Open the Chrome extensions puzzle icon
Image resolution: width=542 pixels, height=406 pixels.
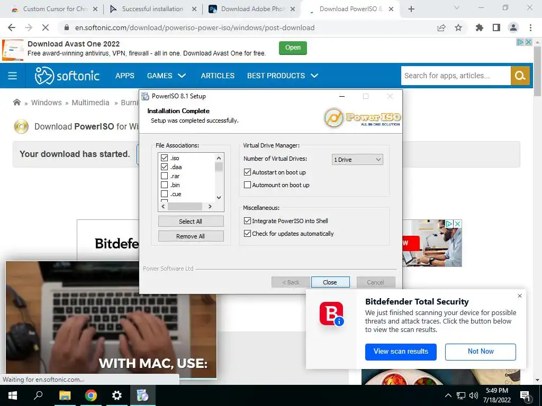tap(480, 27)
